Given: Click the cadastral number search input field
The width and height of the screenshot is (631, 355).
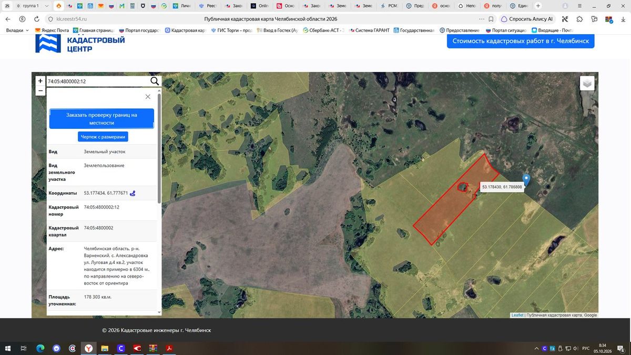Looking at the screenshot, I should coord(98,82).
